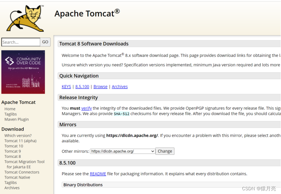Click the Release Integrity heading
The height and width of the screenshot is (194, 281).
click(79, 98)
